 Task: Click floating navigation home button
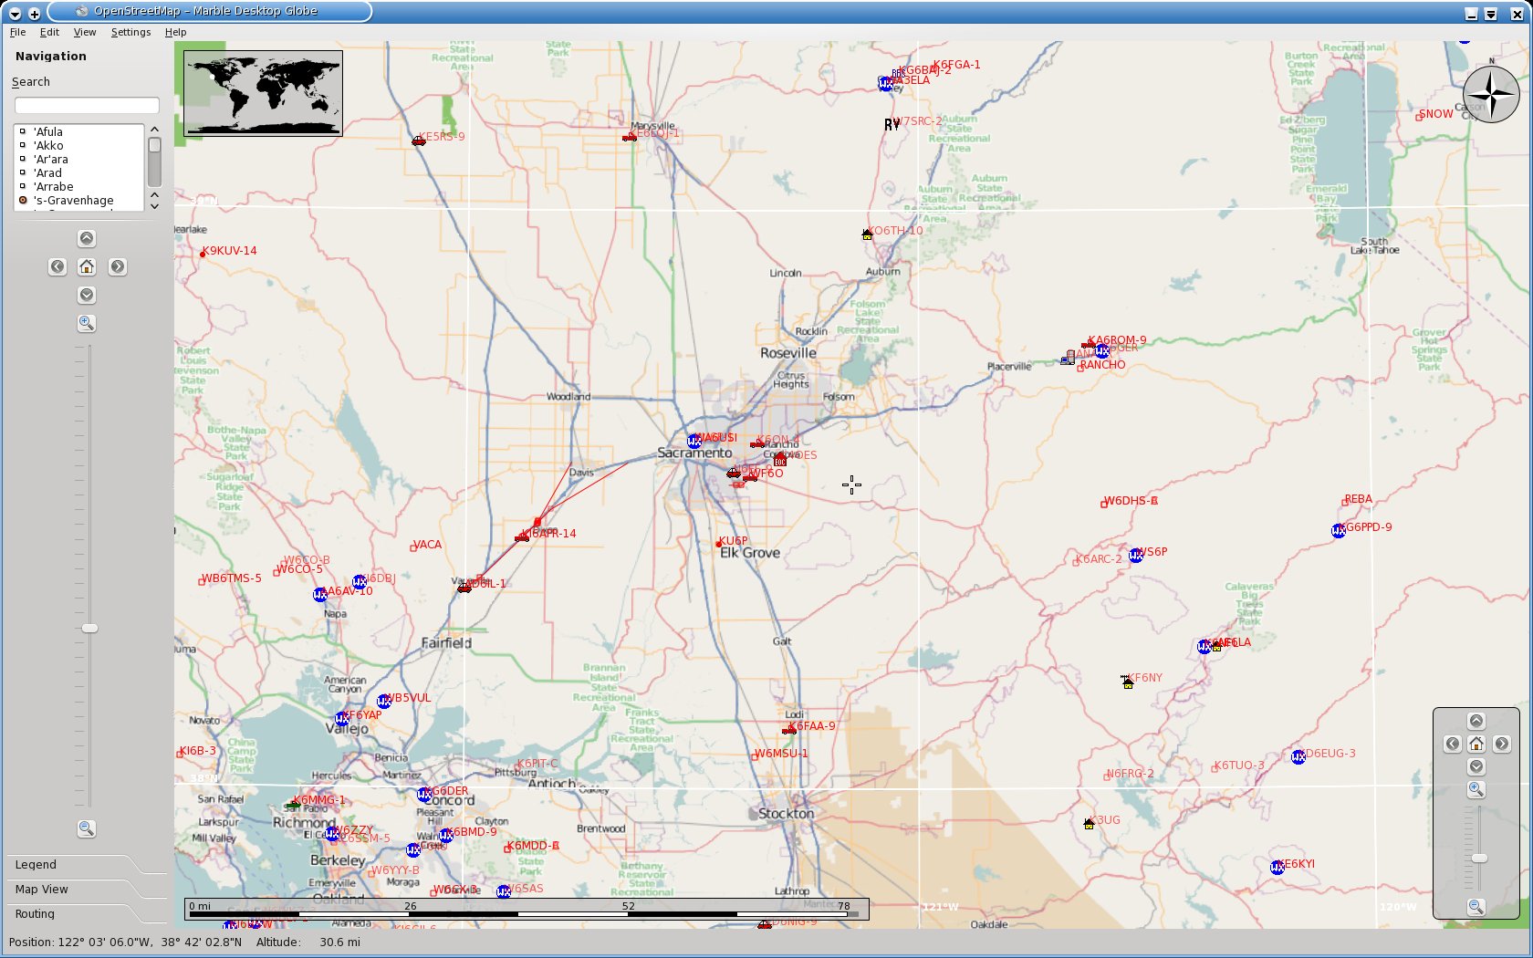[x=1476, y=744]
